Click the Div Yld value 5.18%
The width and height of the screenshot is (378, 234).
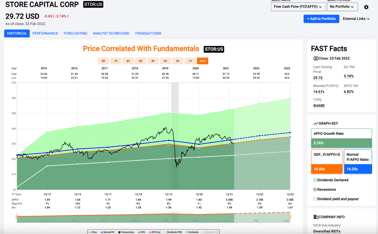[x=349, y=76]
